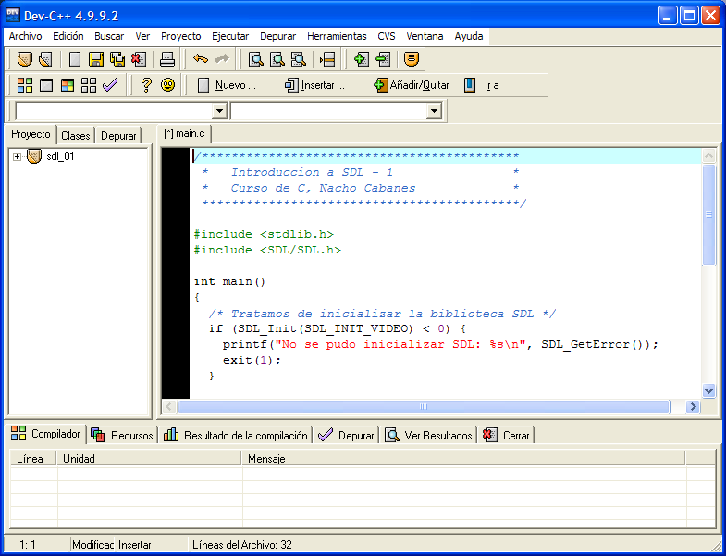Open the Archivo menu
This screenshot has height=556, width=726.
(x=26, y=36)
